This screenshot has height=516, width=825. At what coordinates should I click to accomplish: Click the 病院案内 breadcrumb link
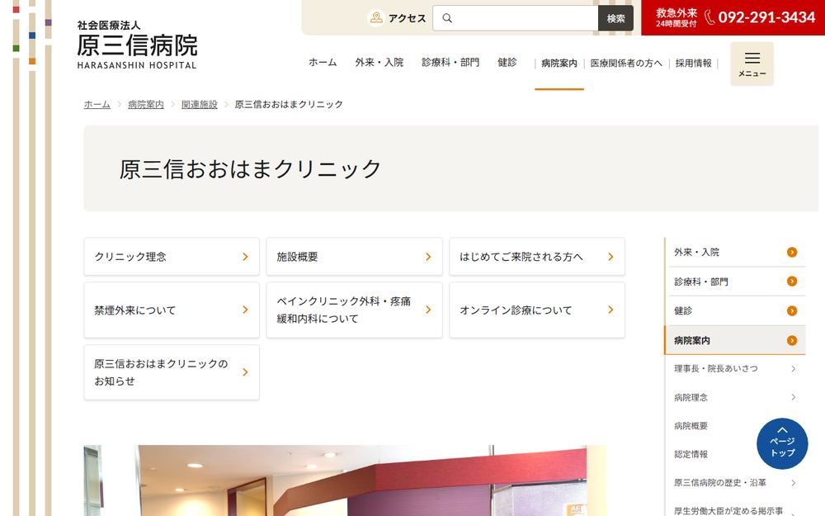pos(146,104)
